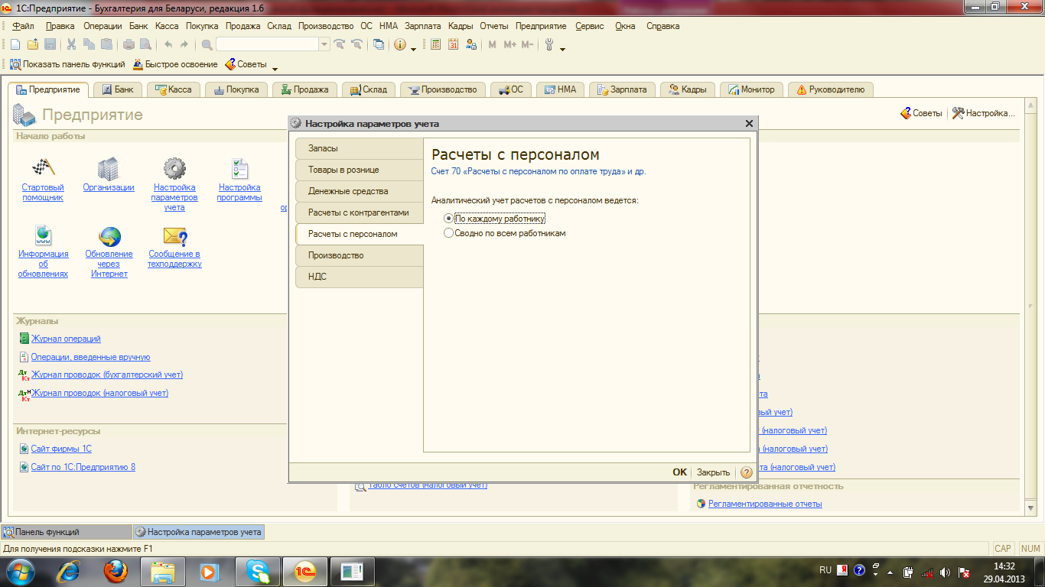
Task: Open the Регламентированные отчеты link
Action: pyautogui.click(x=765, y=504)
